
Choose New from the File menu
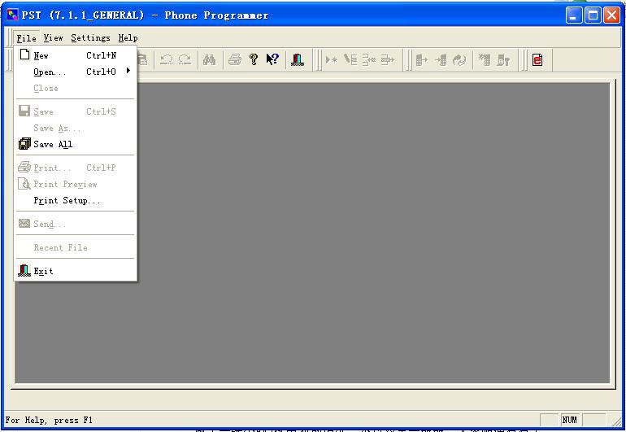tap(41, 56)
